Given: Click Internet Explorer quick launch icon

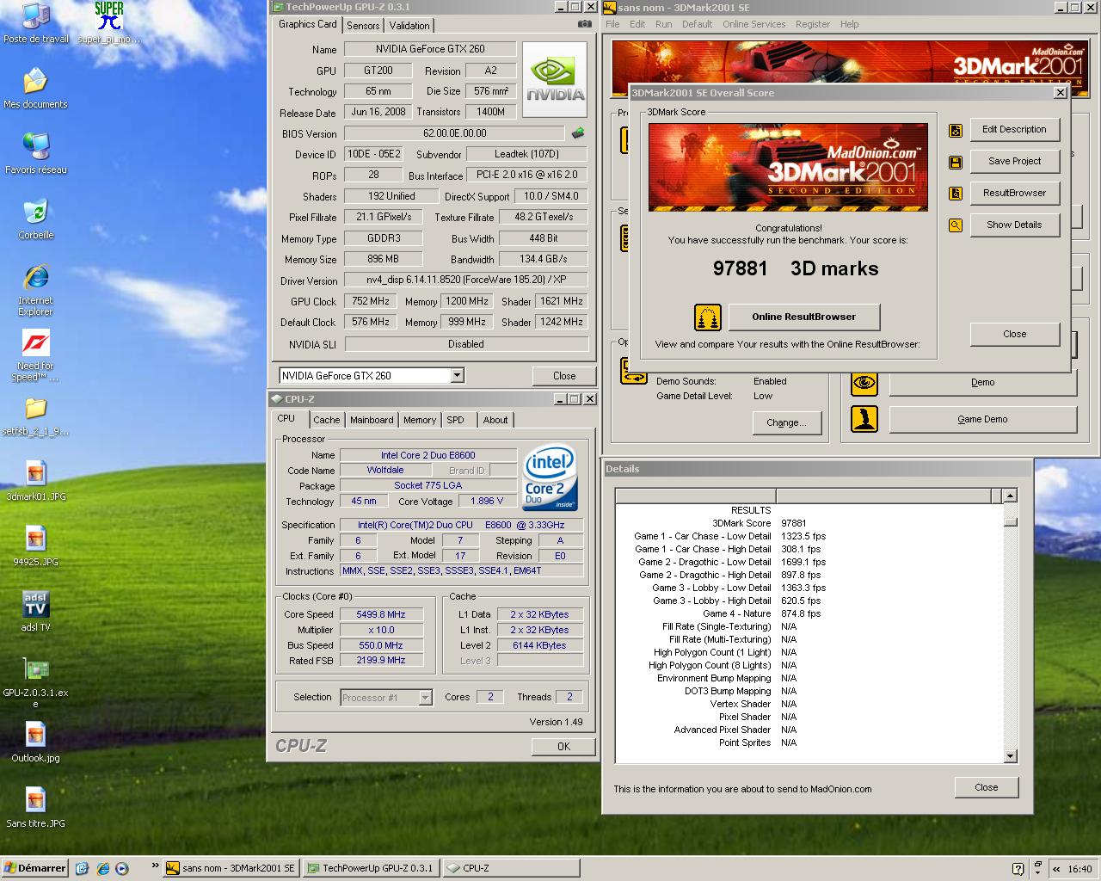Looking at the screenshot, I should coord(103,868).
